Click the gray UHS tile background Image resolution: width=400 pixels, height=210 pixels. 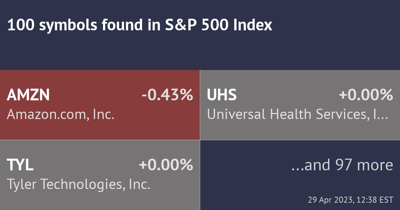[300, 132]
